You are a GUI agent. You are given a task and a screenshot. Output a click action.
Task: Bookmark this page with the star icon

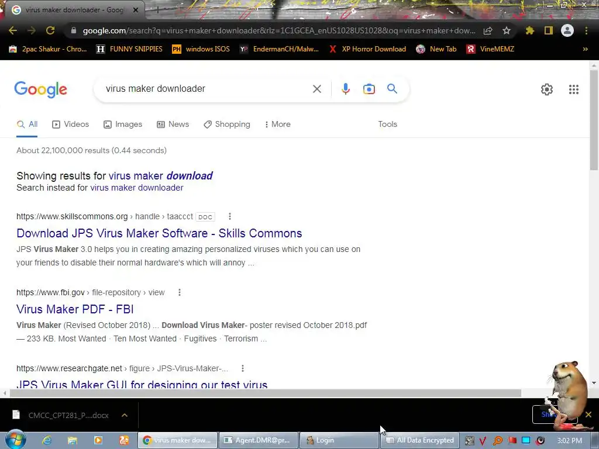507,30
